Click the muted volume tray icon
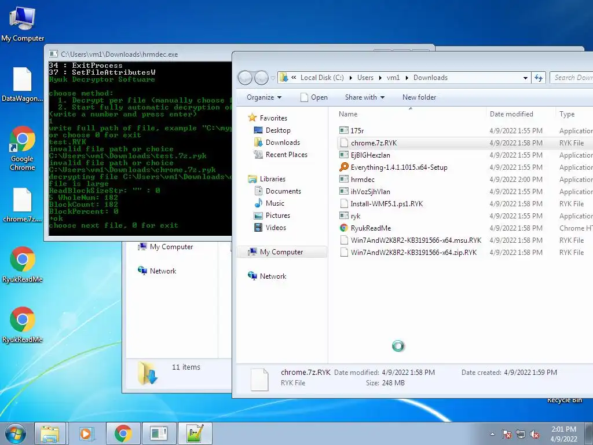 pos(535,434)
